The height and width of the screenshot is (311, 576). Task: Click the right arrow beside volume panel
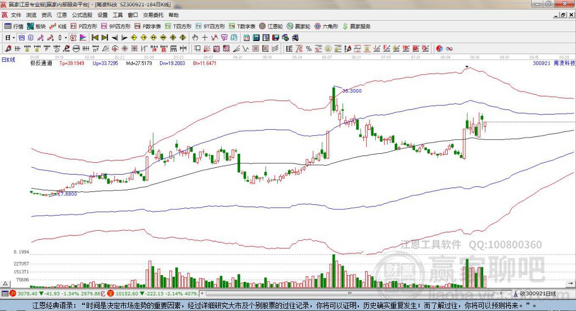(570, 283)
